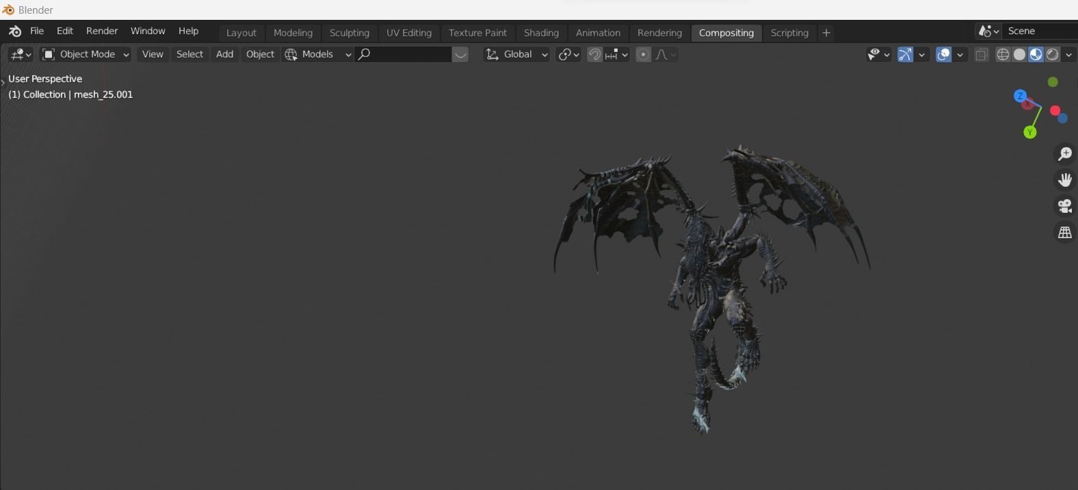Toggle show gizmos button
This screenshot has height=490, width=1078.
[x=905, y=55]
